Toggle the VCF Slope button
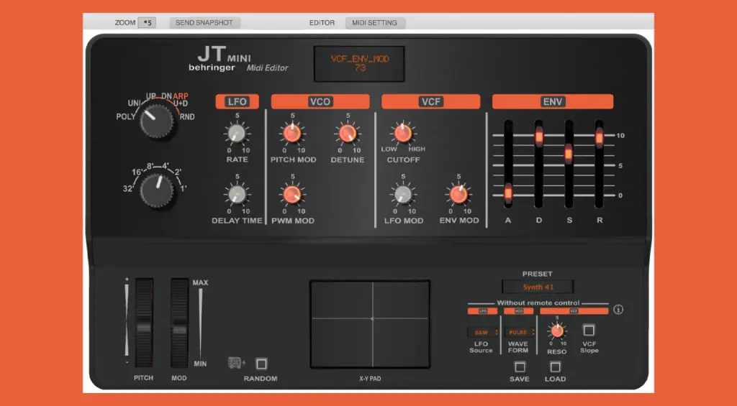This screenshot has width=737, height=406. pyautogui.click(x=589, y=331)
